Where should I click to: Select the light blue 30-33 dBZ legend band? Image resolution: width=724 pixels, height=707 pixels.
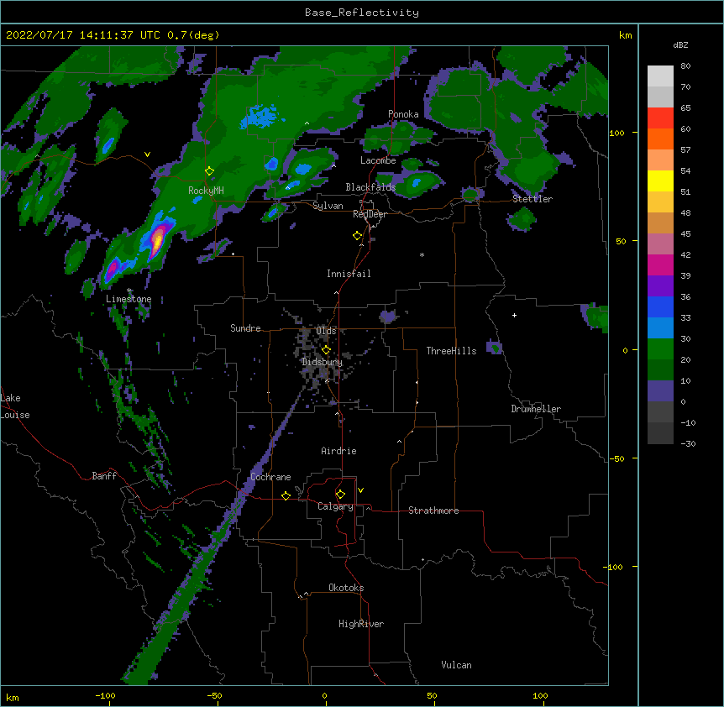pos(660,328)
